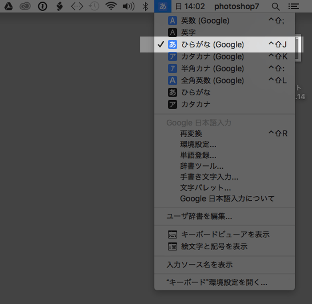The width and height of the screenshot is (312, 304).
Task: Open 環境設定... for Google Japanese Input
Action: click(x=225, y=145)
